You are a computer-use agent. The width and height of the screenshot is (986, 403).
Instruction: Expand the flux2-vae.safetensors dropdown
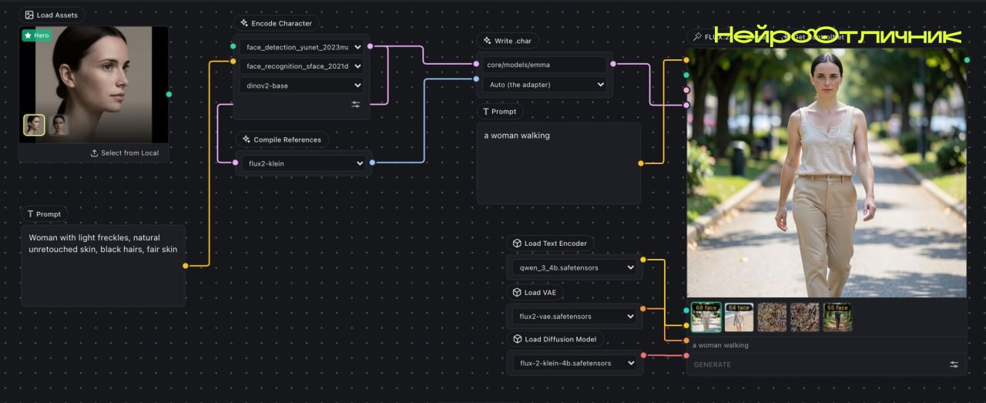pos(575,316)
